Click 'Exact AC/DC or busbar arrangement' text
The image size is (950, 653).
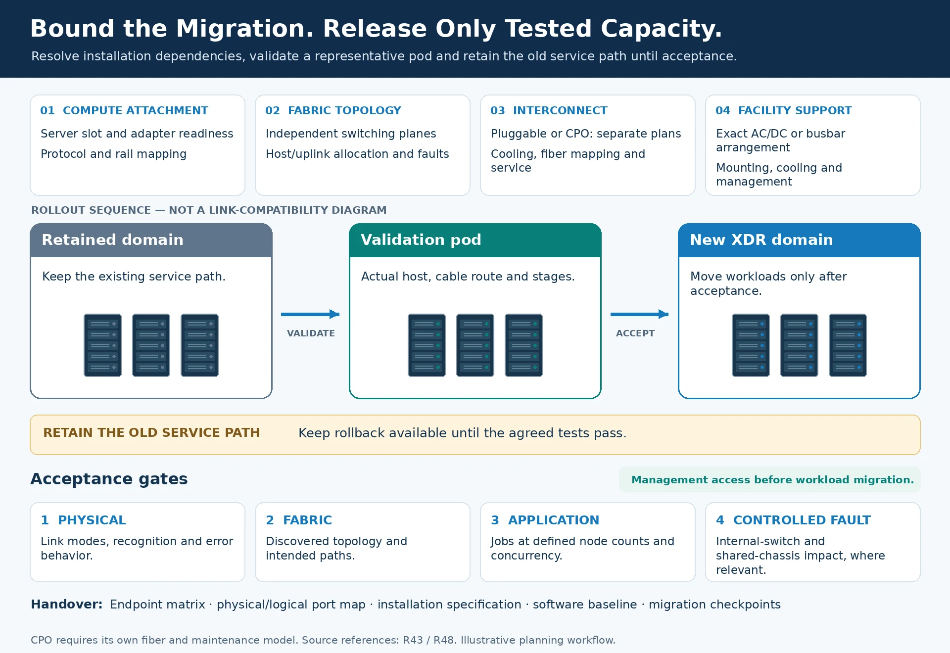pos(781,140)
